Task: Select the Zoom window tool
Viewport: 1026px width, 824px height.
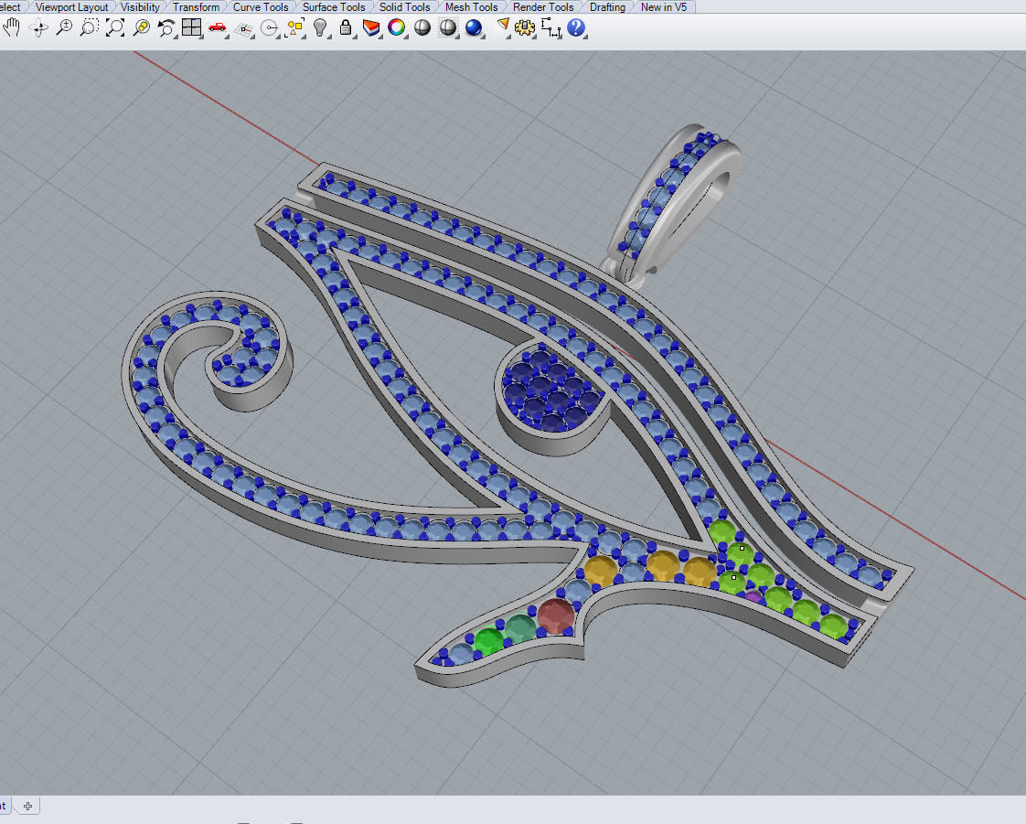Action: tap(89, 28)
